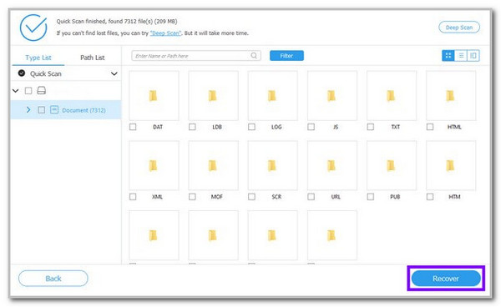This screenshot has height=307, width=501.
Task: Select the Type List tab
Action: coord(38,58)
